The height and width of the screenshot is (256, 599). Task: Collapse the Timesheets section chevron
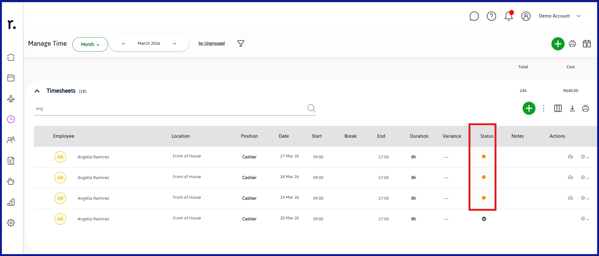click(37, 91)
